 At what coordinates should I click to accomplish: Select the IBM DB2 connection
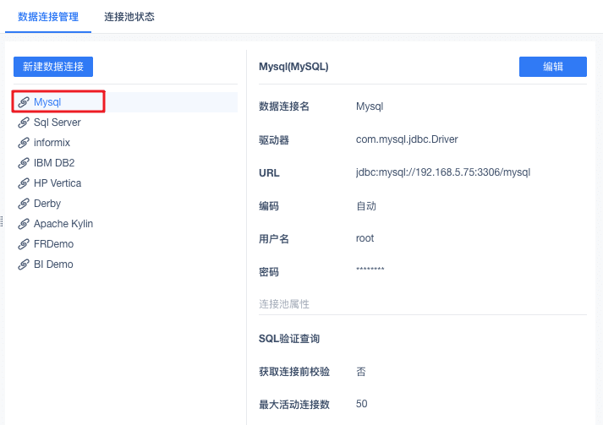[54, 163]
